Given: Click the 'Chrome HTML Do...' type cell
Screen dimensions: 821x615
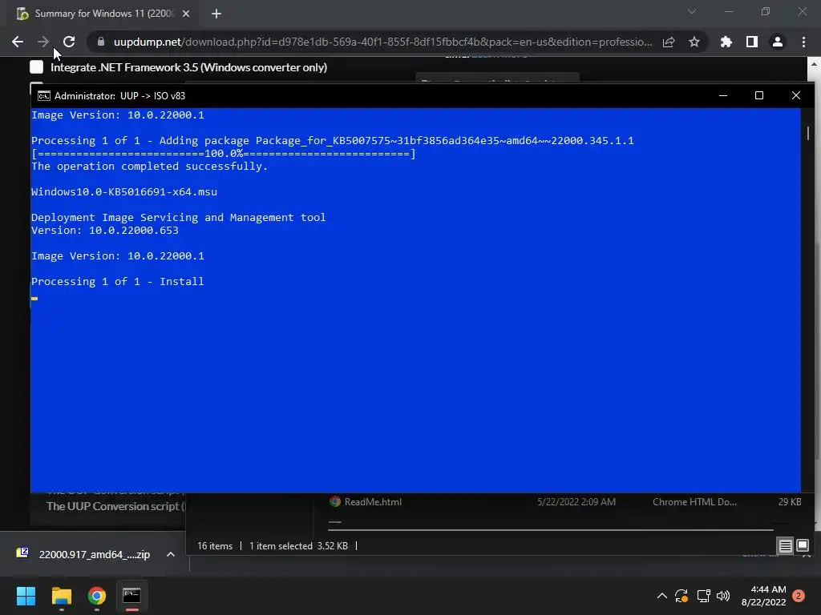Looking at the screenshot, I should (x=694, y=501).
